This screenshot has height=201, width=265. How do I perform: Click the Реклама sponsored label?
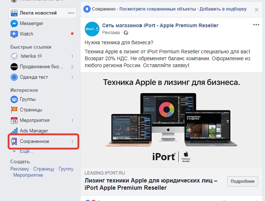click(111, 33)
